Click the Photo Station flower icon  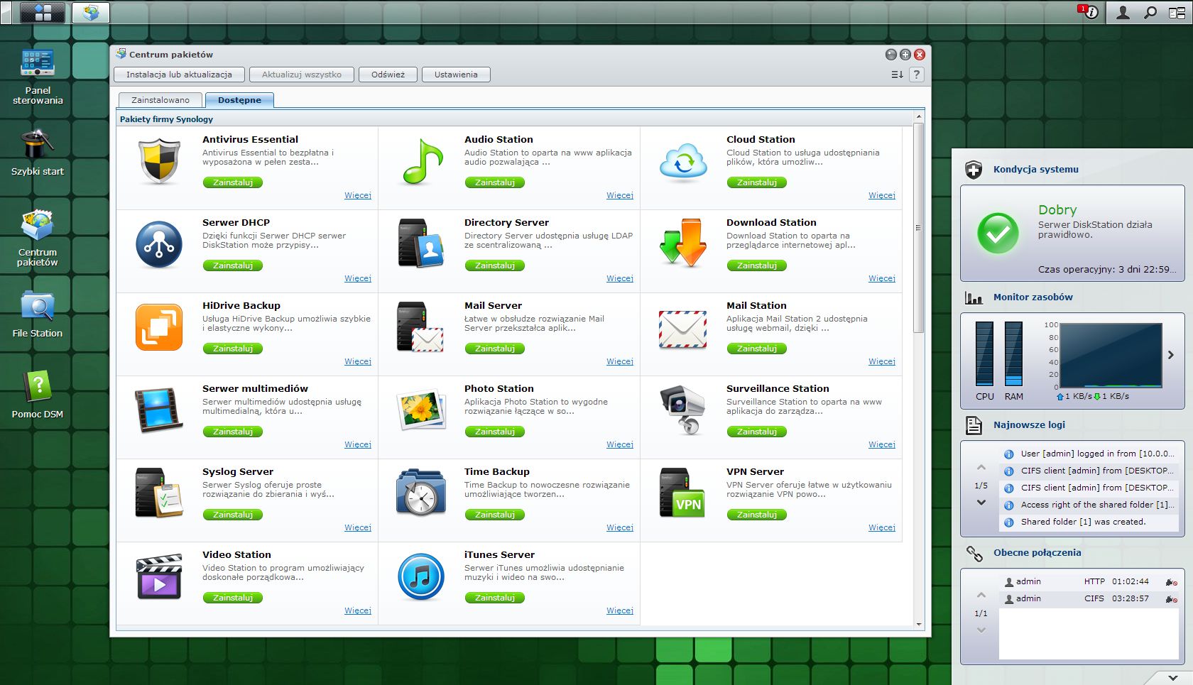[x=421, y=410]
